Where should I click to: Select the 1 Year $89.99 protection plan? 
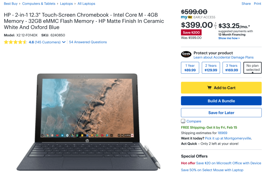[x=190, y=68]
